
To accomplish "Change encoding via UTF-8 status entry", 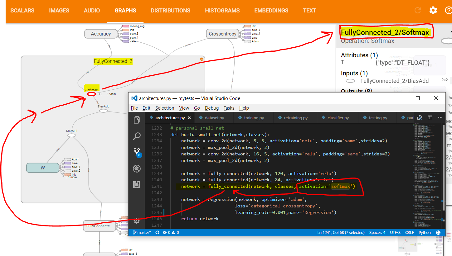I will [x=395, y=232].
